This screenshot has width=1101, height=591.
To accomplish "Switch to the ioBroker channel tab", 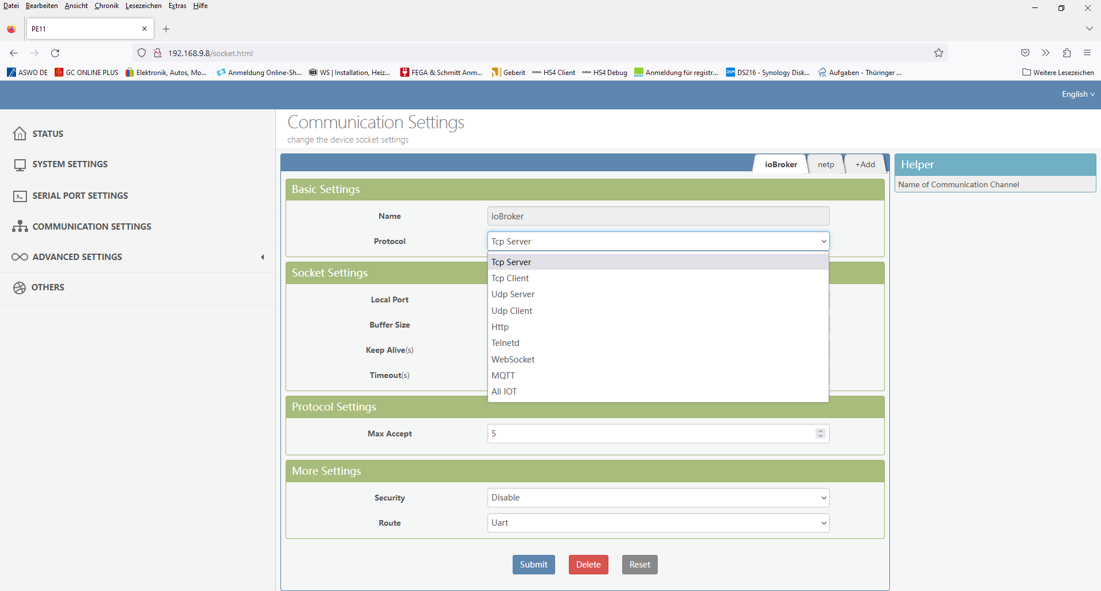I will click(x=780, y=164).
